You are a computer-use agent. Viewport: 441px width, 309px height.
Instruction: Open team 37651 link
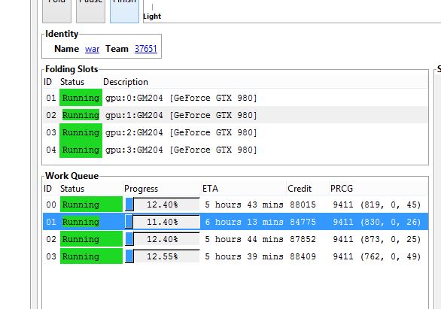(x=146, y=49)
